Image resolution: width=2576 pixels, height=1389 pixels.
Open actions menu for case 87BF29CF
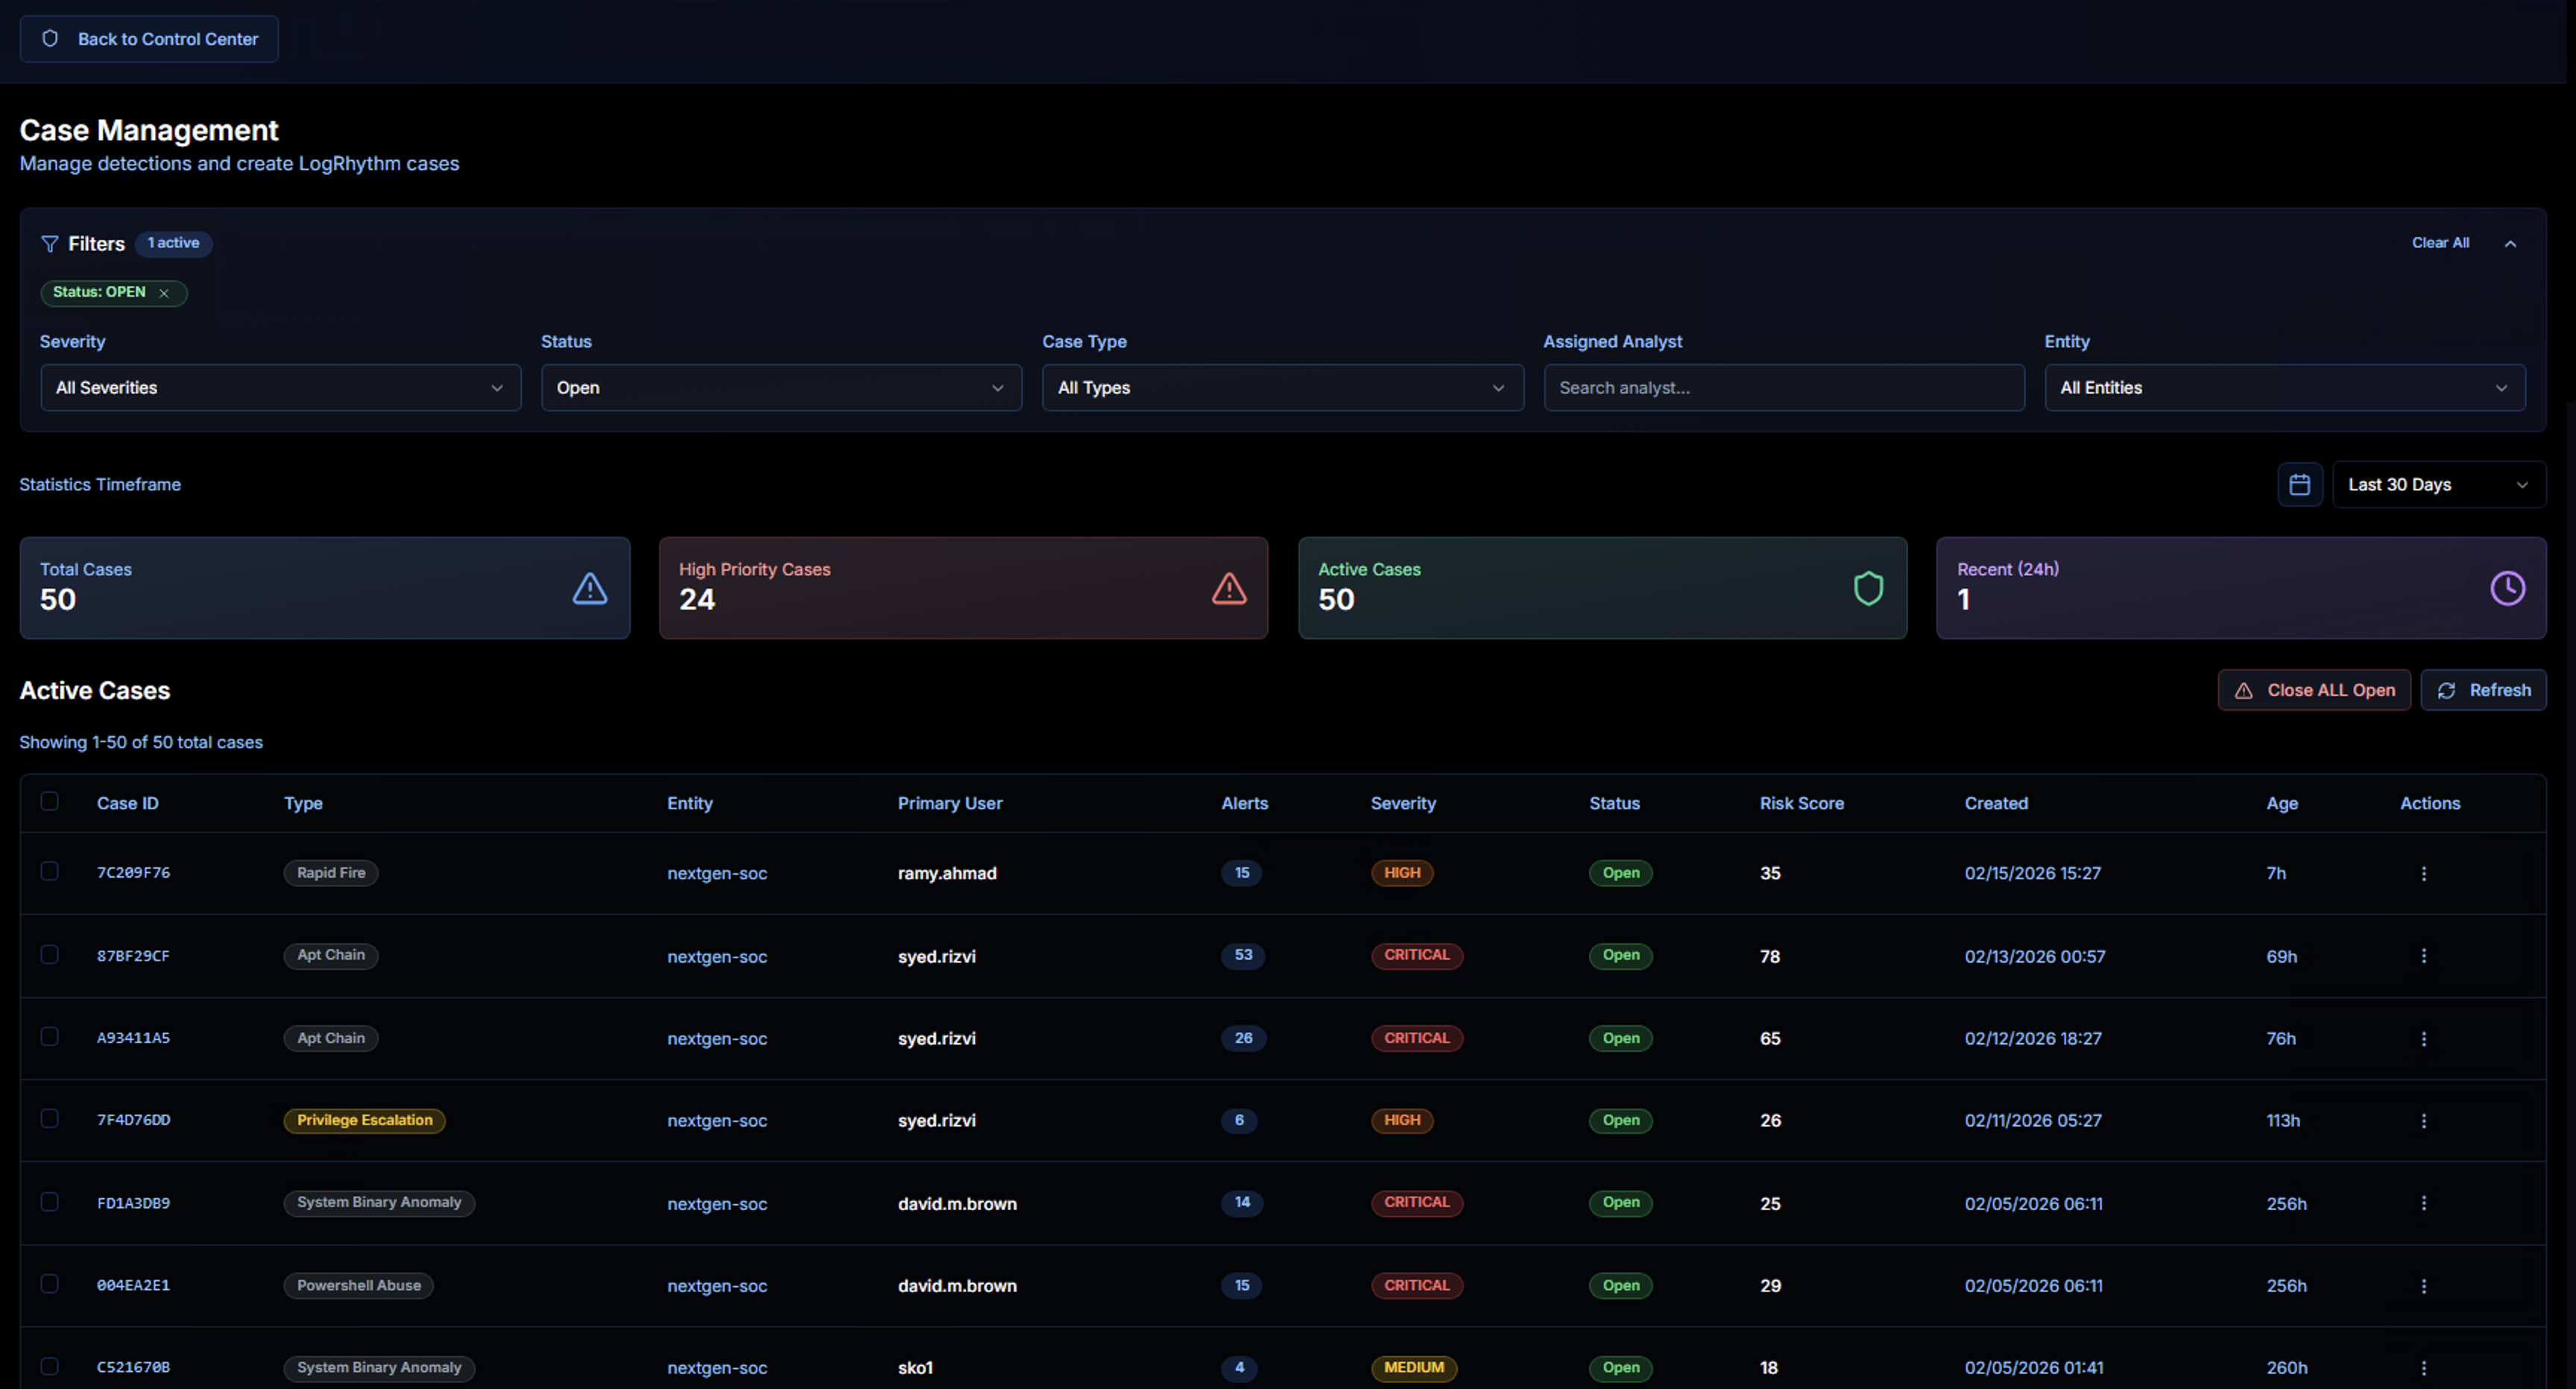coord(2423,956)
